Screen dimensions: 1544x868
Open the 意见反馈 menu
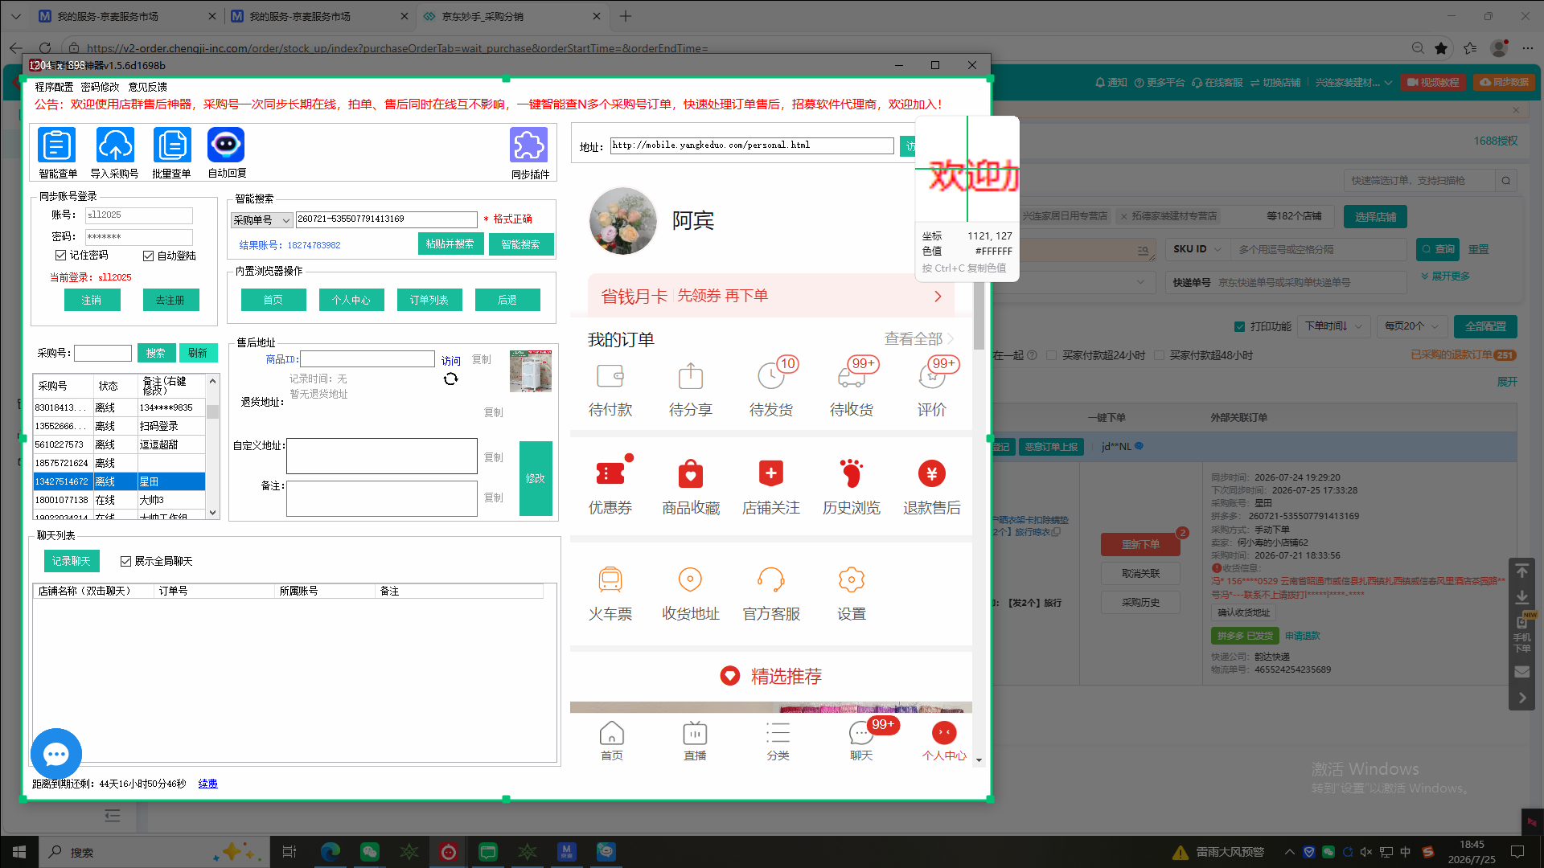pos(148,87)
